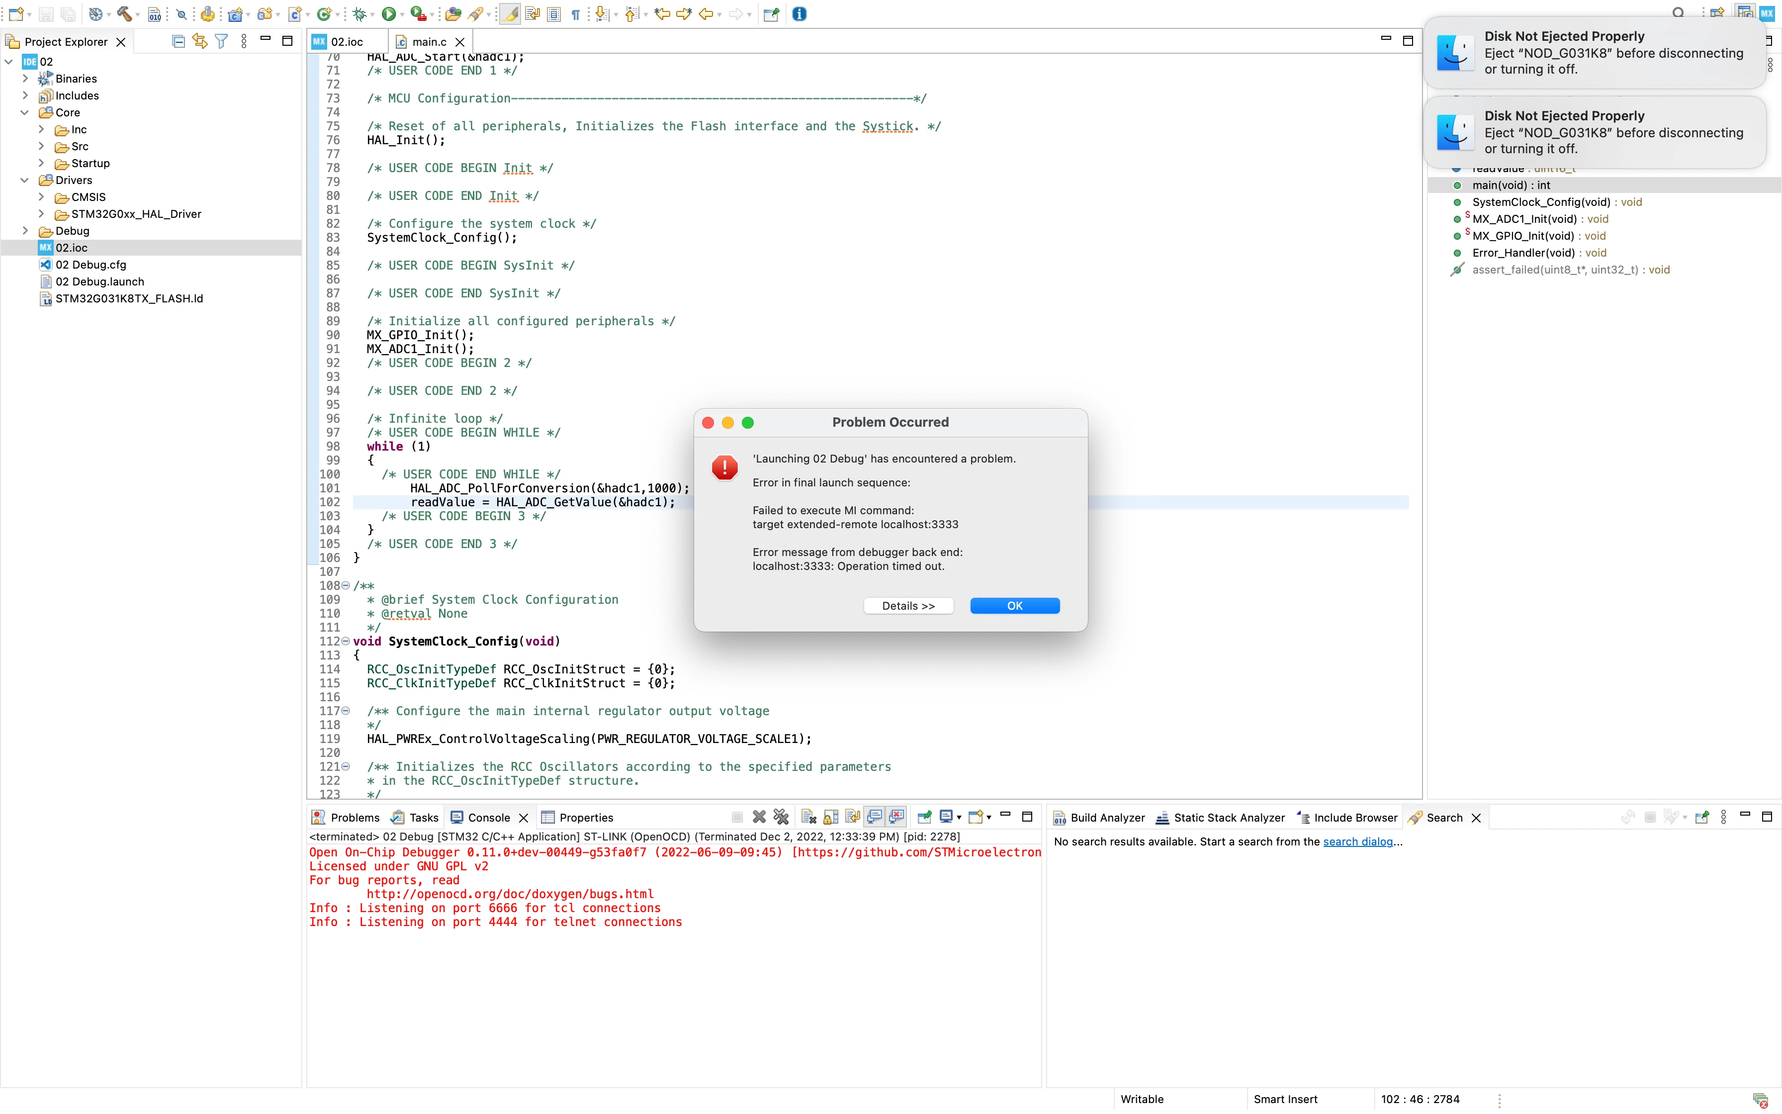
Task: Click the search dialog link
Action: [x=1358, y=841]
